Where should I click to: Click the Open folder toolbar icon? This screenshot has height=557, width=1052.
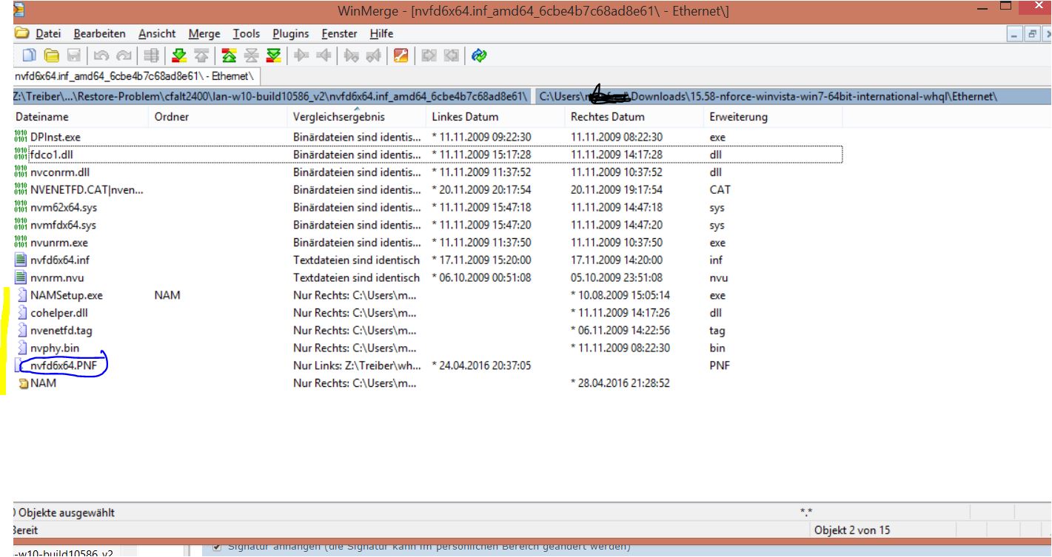tap(51, 55)
